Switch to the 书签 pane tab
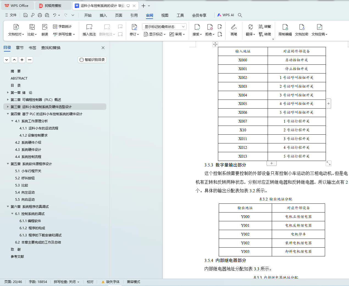 [x=32, y=48]
